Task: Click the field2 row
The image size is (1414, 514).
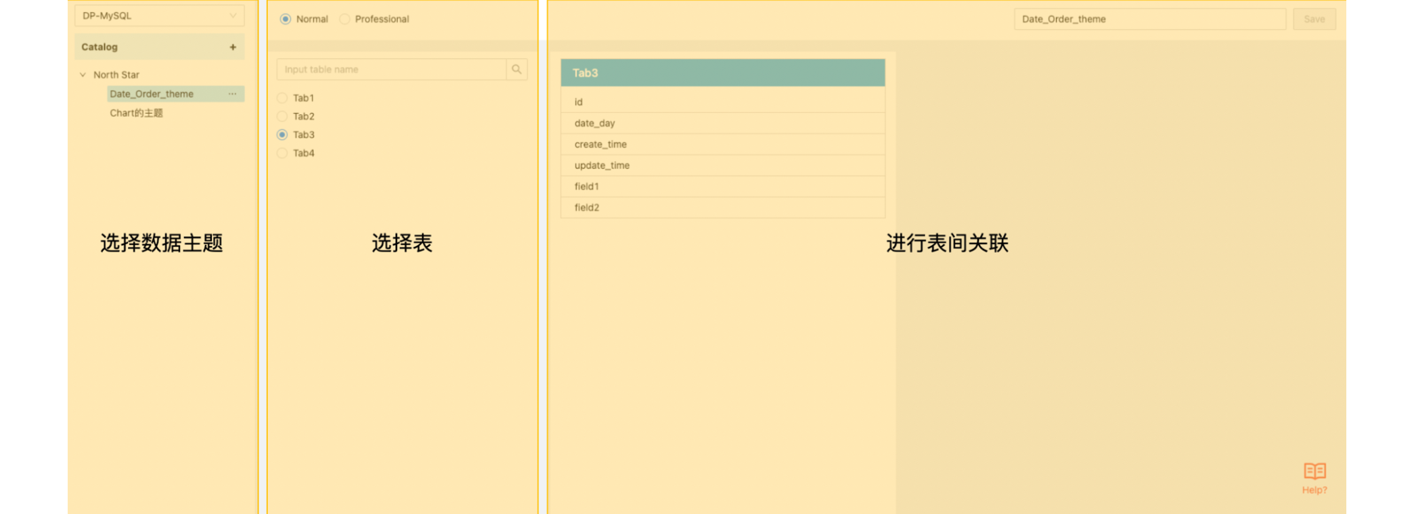Action: 723,208
